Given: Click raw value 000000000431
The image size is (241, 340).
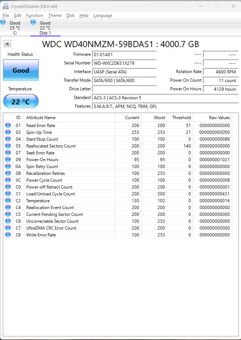Looking at the screenshot, I should tap(214, 194).
